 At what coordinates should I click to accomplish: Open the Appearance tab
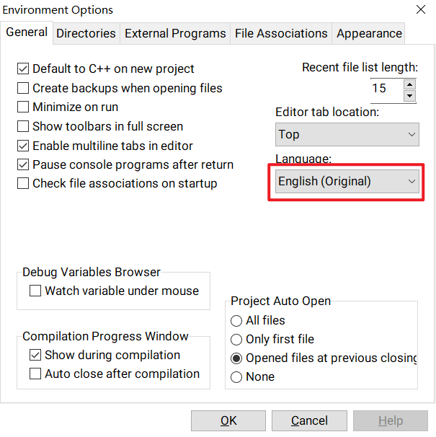[369, 33]
